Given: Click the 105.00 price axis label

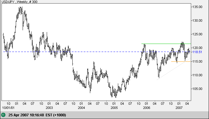Looking at the screenshot, I should (x=197, y=89).
